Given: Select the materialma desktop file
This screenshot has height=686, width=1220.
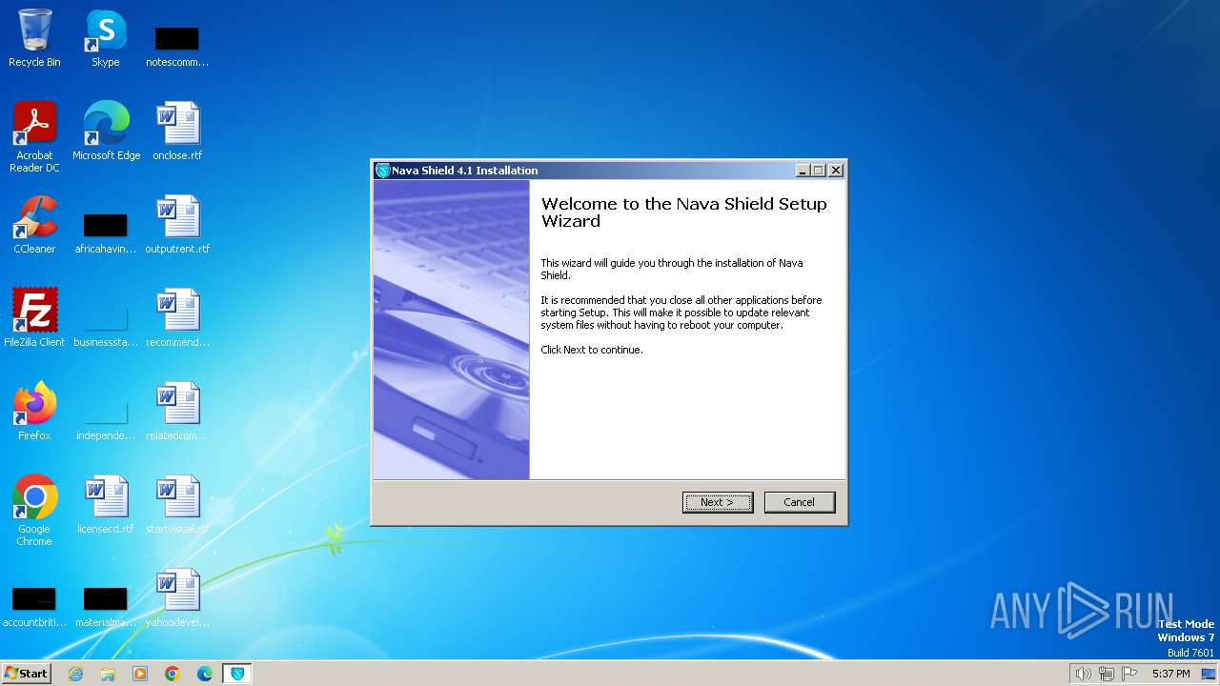Looking at the screenshot, I should (x=105, y=606).
